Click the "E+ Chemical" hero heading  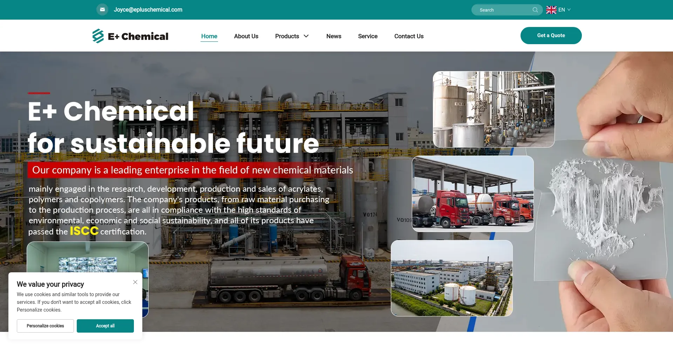click(x=111, y=111)
